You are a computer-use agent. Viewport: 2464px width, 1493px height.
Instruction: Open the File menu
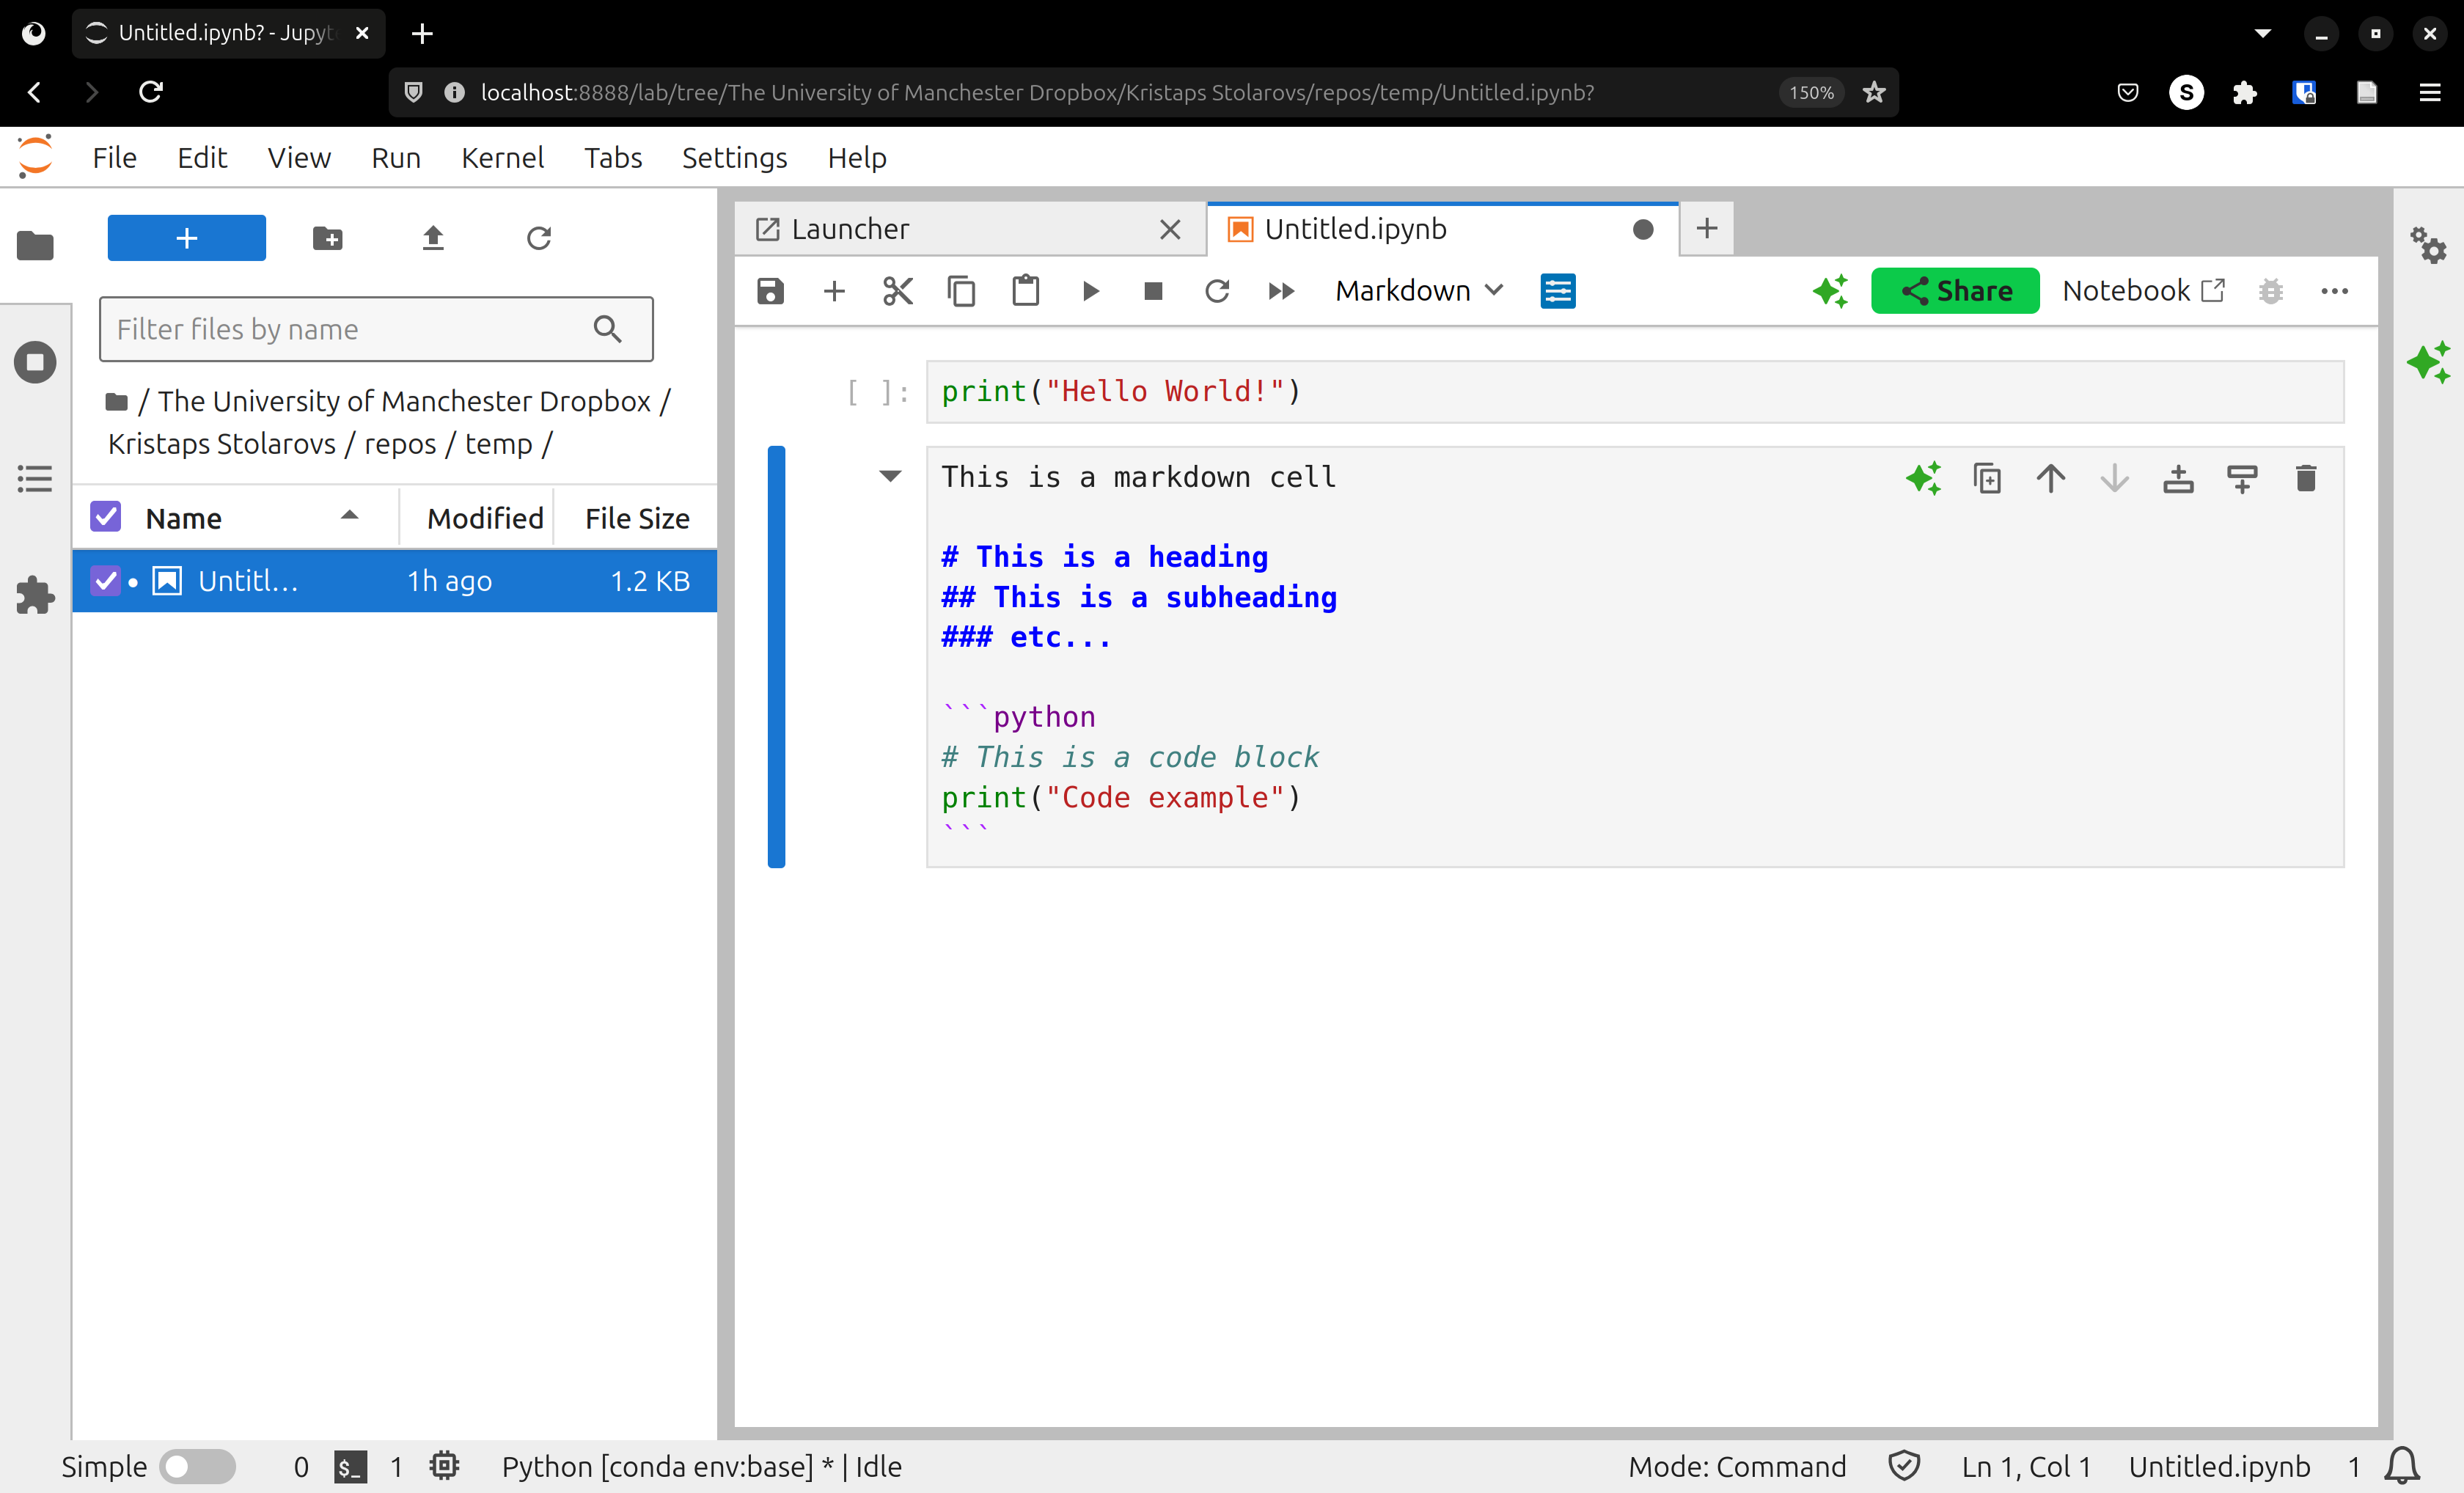[115, 157]
